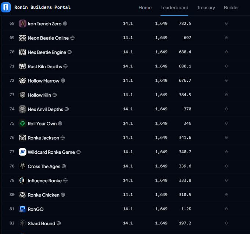Open RonGO project name

pos(36,209)
